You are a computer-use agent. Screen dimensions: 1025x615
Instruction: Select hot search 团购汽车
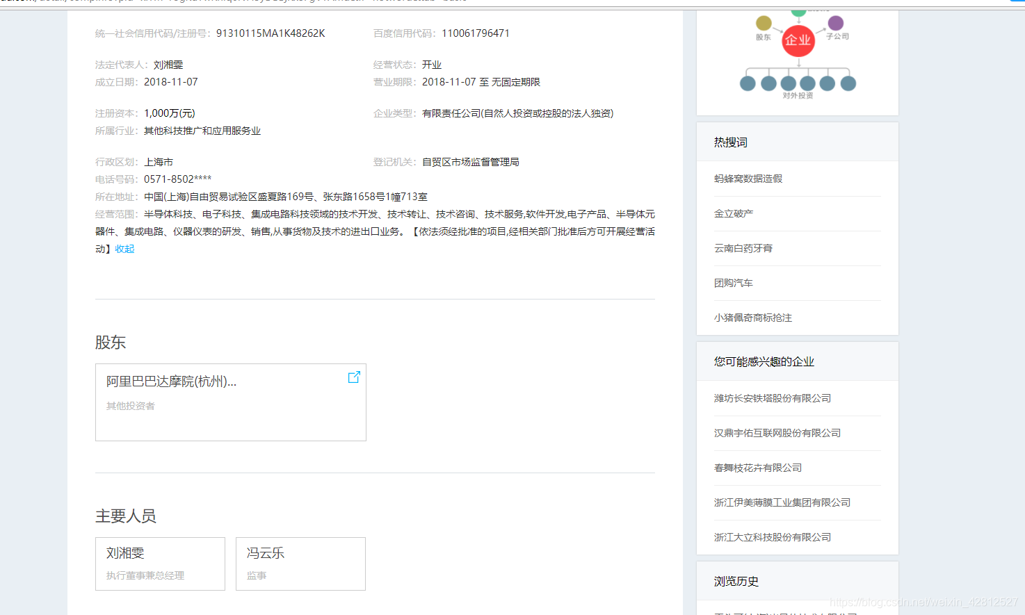[x=734, y=283]
